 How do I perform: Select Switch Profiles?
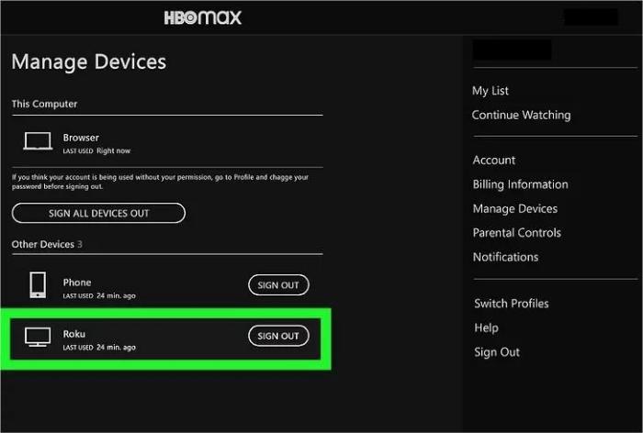point(511,304)
